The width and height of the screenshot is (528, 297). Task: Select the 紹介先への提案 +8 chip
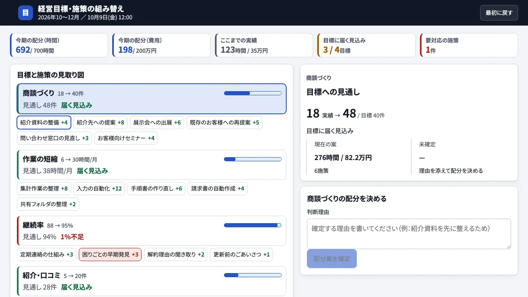101,123
